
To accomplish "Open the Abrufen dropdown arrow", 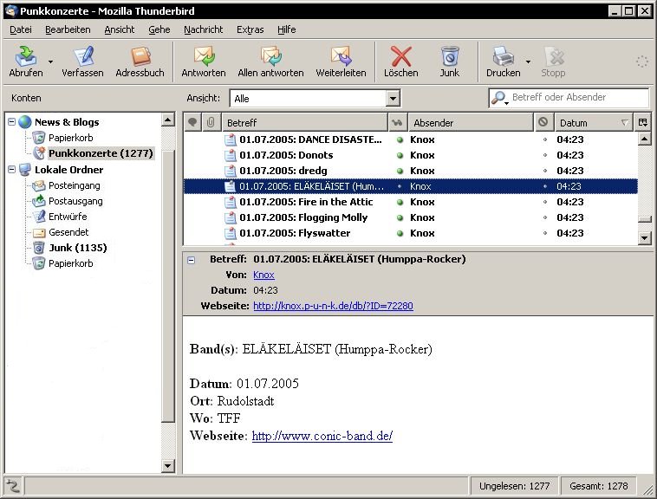I will pos(50,62).
